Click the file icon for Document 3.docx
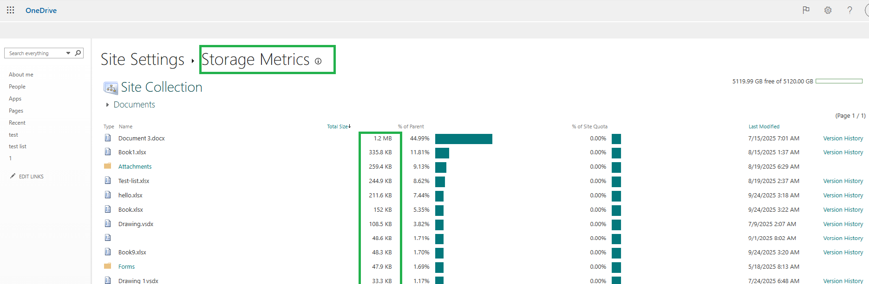Image resolution: width=869 pixels, height=284 pixels. 108,138
